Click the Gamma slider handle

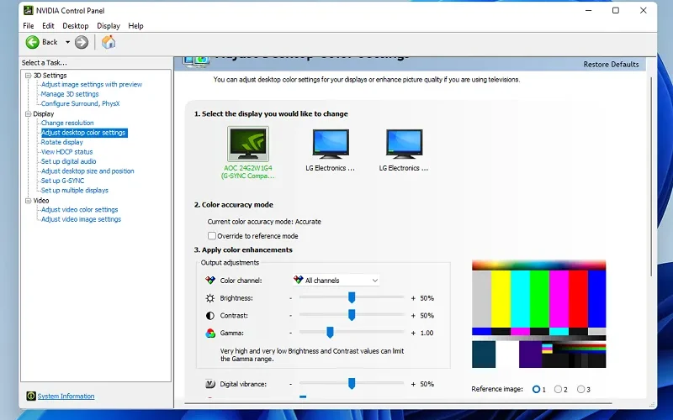pos(330,333)
